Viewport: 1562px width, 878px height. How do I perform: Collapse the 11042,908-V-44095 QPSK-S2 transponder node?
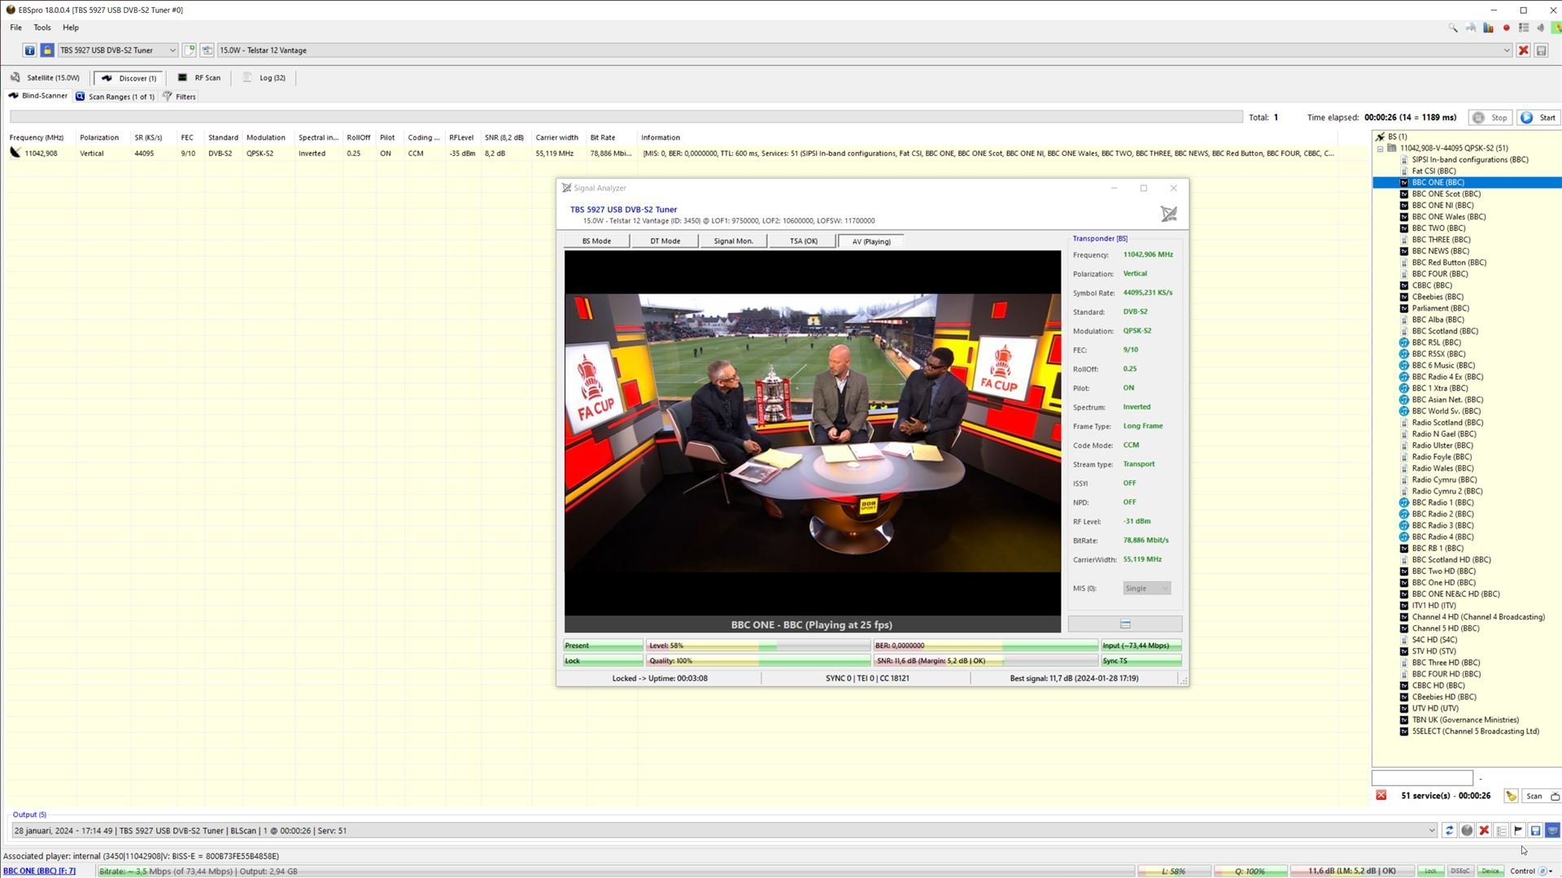point(1381,149)
